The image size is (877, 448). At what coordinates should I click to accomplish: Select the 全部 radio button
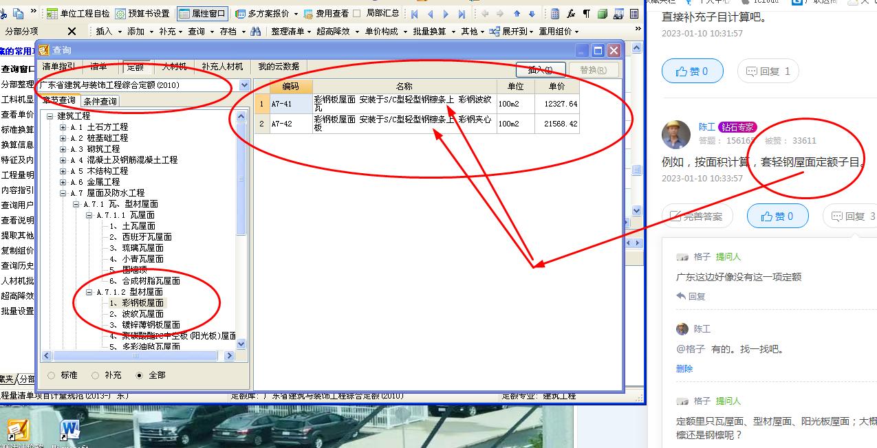(x=140, y=375)
